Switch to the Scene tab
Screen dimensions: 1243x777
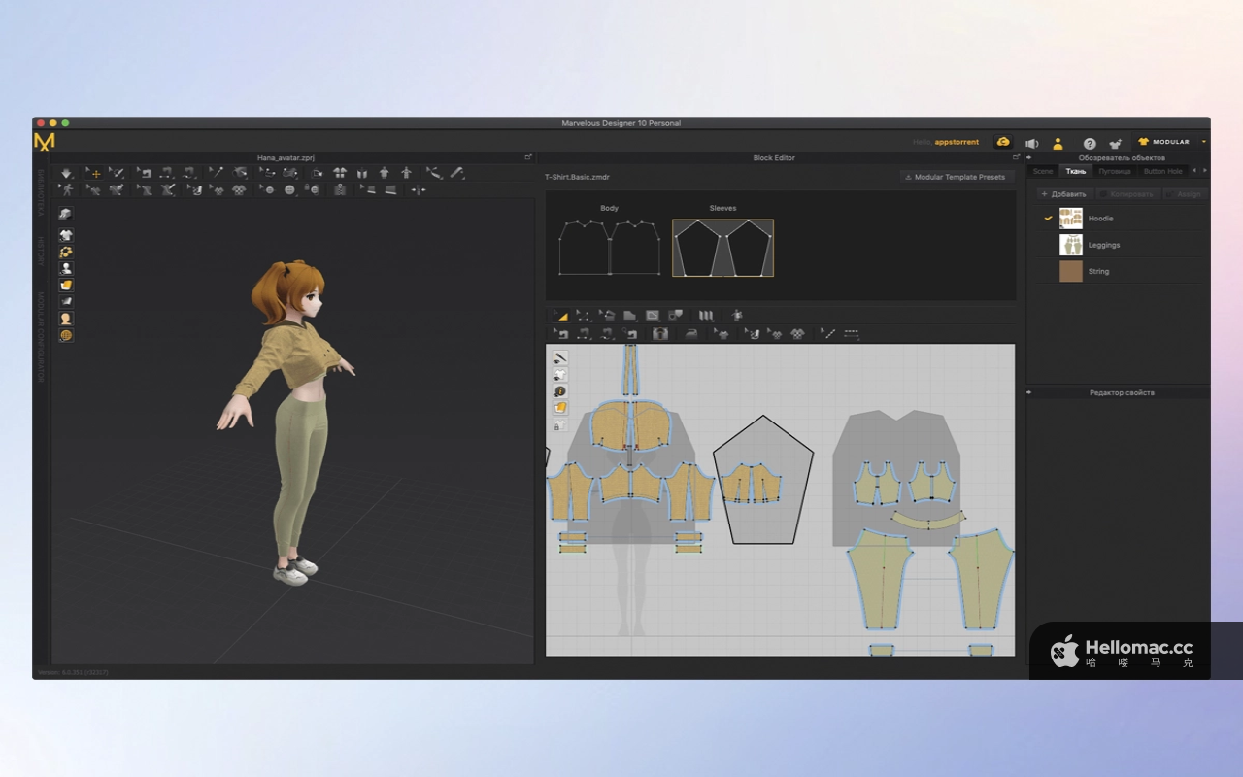point(1042,171)
